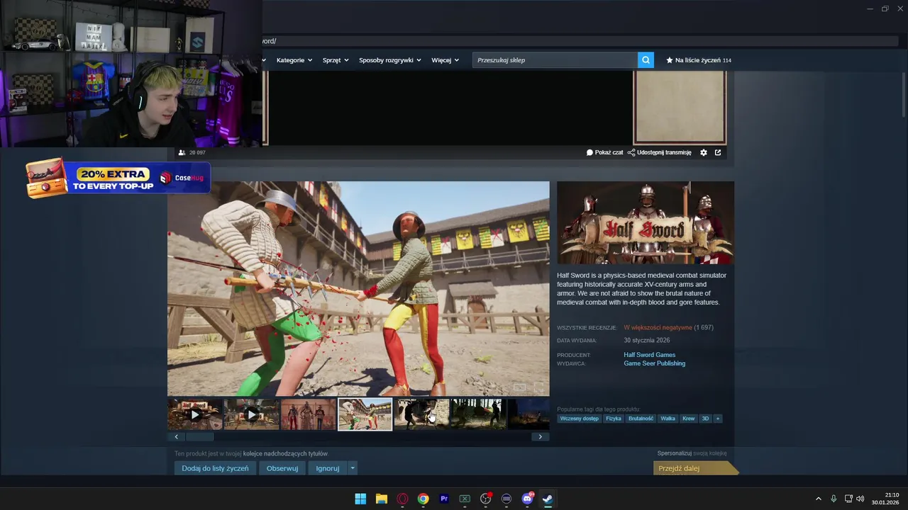Open the W większości negatywne reviews link
The image size is (908, 510).
658,327
